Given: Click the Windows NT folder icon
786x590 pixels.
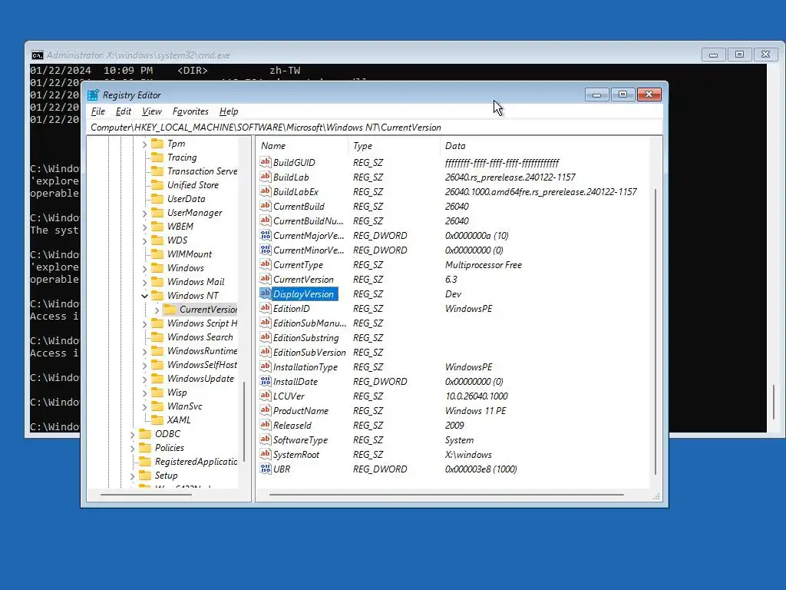Looking at the screenshot, I should point(157,296).
